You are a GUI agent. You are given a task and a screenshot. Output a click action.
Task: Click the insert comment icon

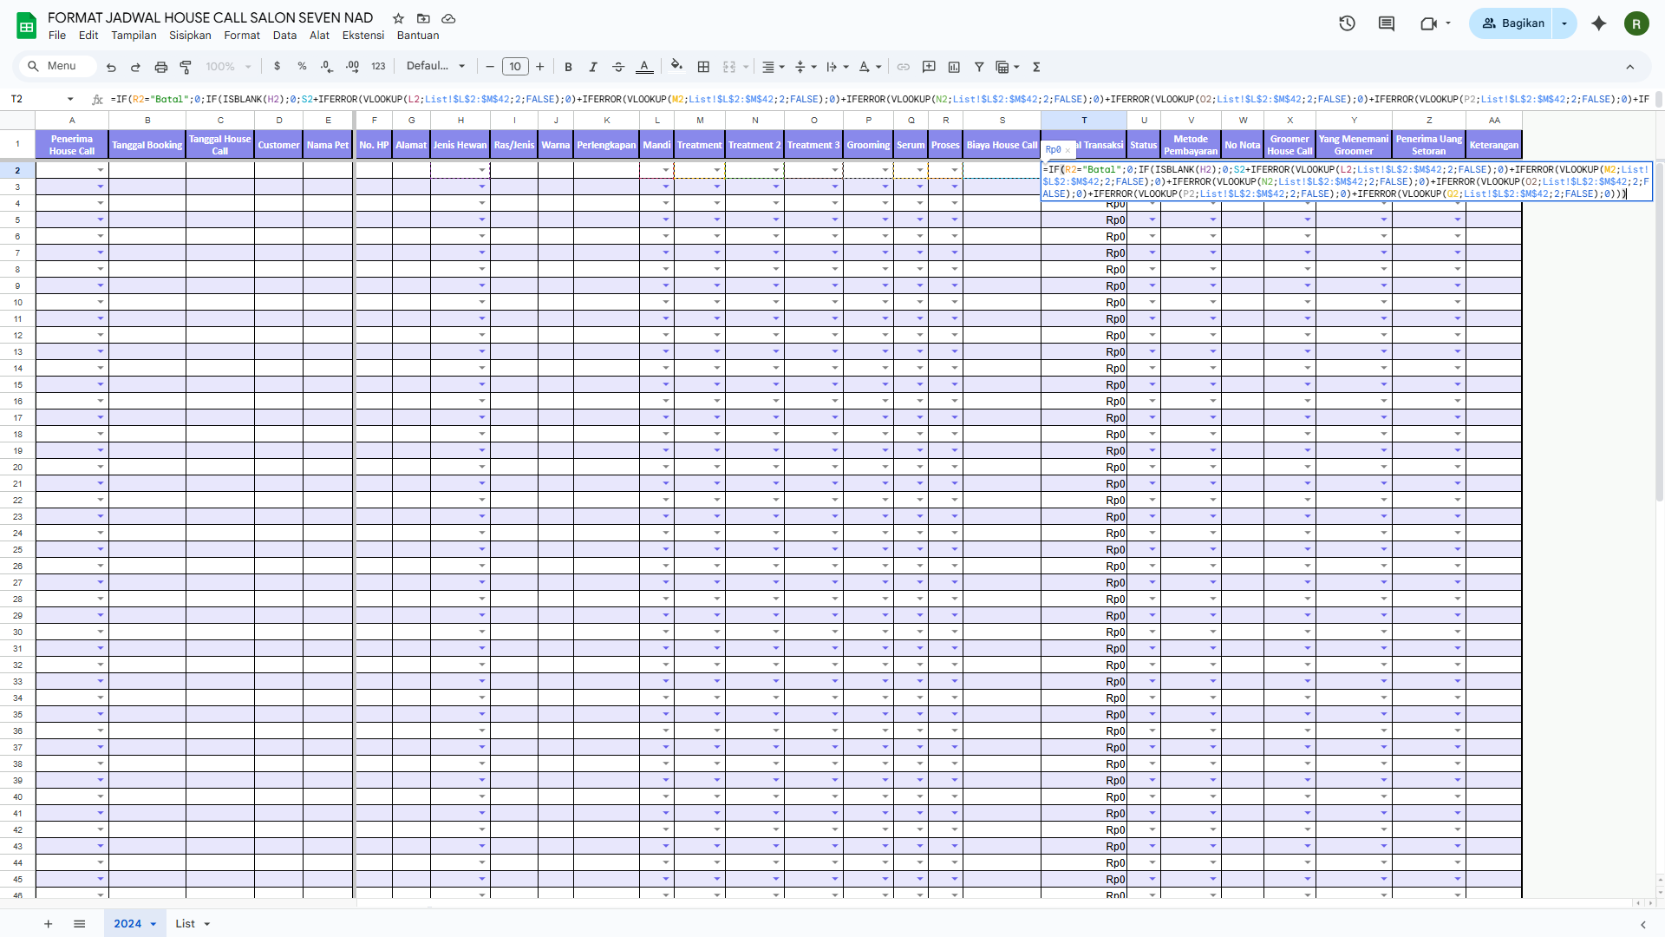[929, 67]
